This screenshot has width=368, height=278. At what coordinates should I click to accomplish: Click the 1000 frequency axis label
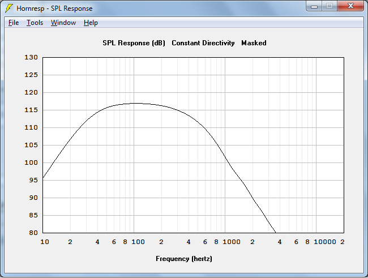coord(232,242)
